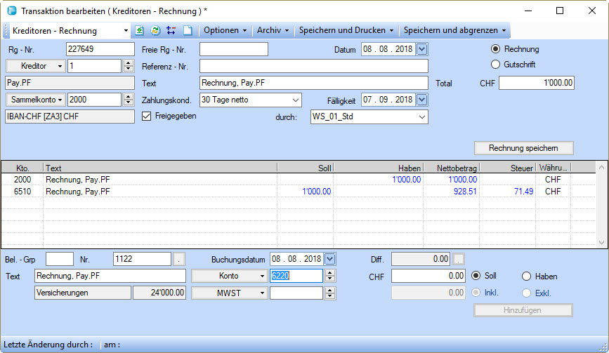609x353 pixels.
Task: Open the Datum calendar dropdown button
Action: coord(421,49)
